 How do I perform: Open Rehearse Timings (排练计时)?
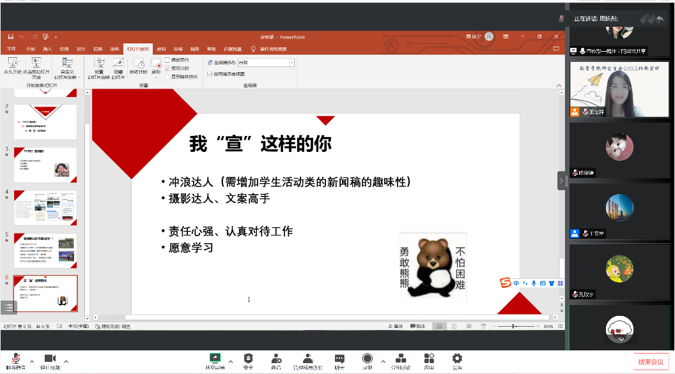[139, 63]
